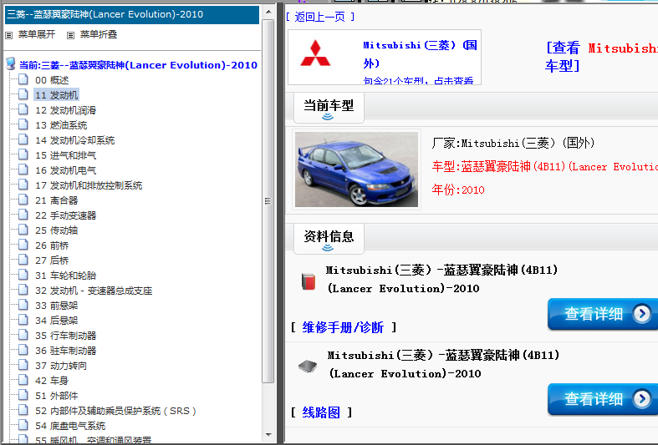The image size is (658, 445).
Task: Click the page icon next to 33 前悬架
Action: pyautogui.click(x=23, y=306)
